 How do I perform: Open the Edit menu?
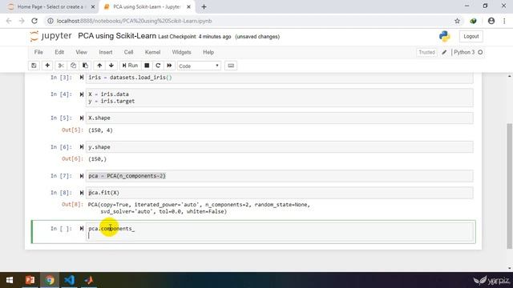coord(59,52)
